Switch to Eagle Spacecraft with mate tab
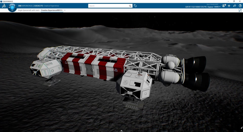Viewport: 243px width, 132px height. tap(29, 10)
